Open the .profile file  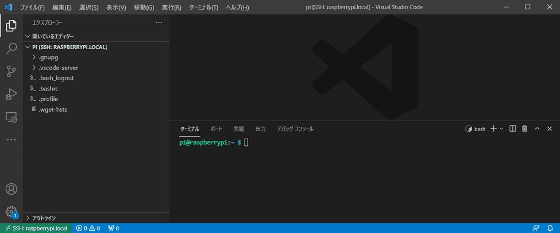[x=96, y=99]
